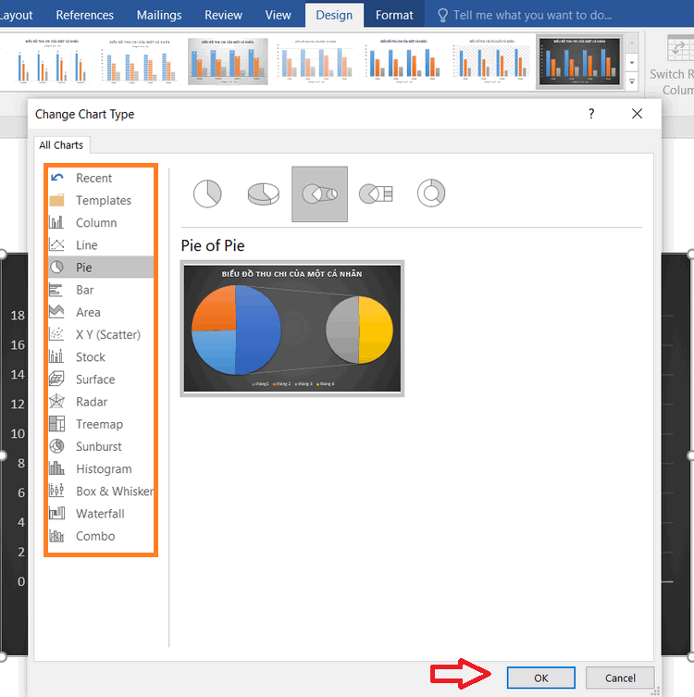Apply the dark black chart style thumbnail
Screen dimensions: 694x697
pyautogui.click(x=579, y=61)
